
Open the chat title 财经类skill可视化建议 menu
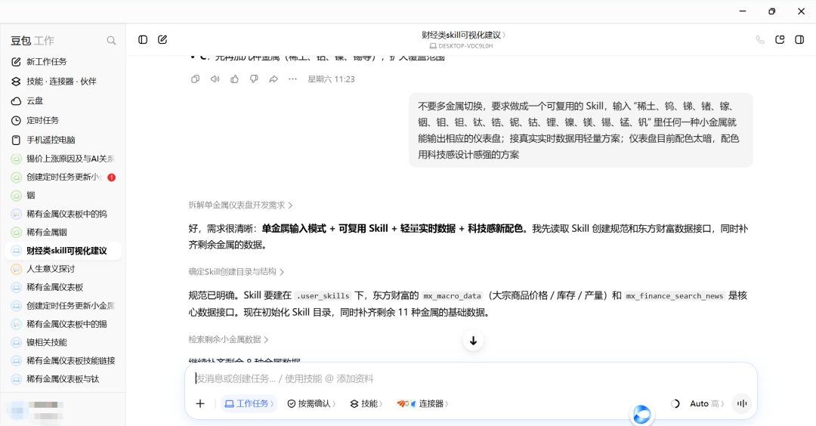point(464,35)
